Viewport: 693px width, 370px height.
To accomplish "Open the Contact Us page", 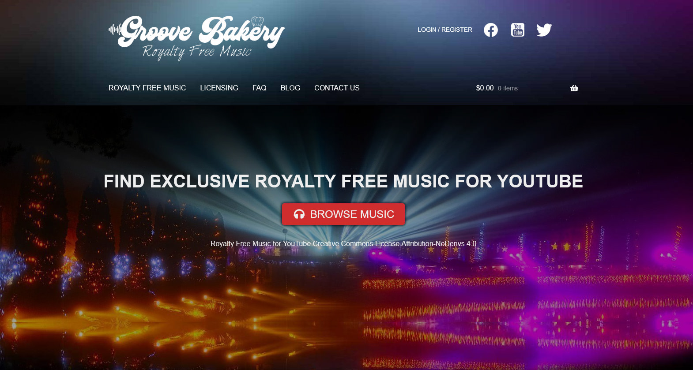I will (337, 88).
